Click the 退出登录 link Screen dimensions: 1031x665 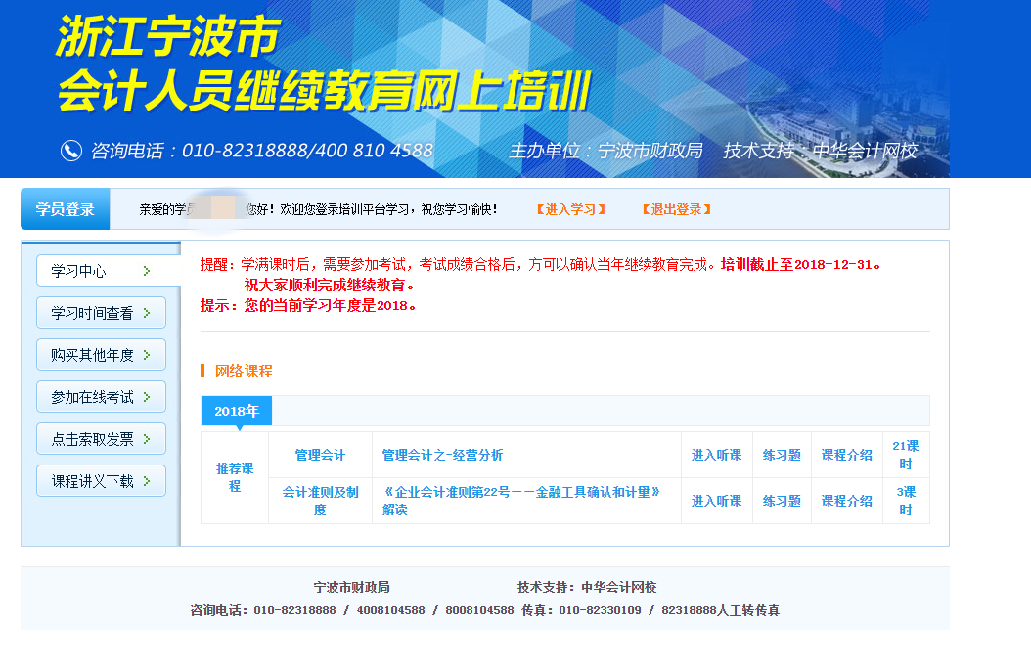click(676, 209)
